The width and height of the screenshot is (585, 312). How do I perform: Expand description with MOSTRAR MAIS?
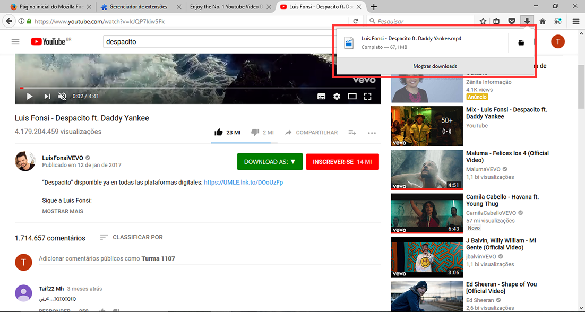tap(63, 211)
